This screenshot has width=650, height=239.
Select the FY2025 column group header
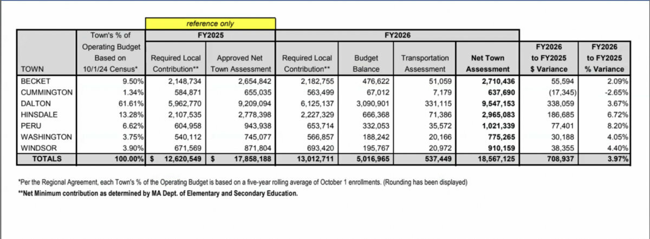pos(210,36)
